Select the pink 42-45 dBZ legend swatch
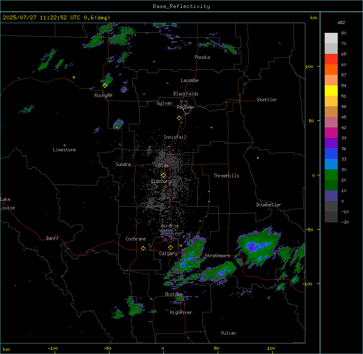363x354 pixels. 331,122
